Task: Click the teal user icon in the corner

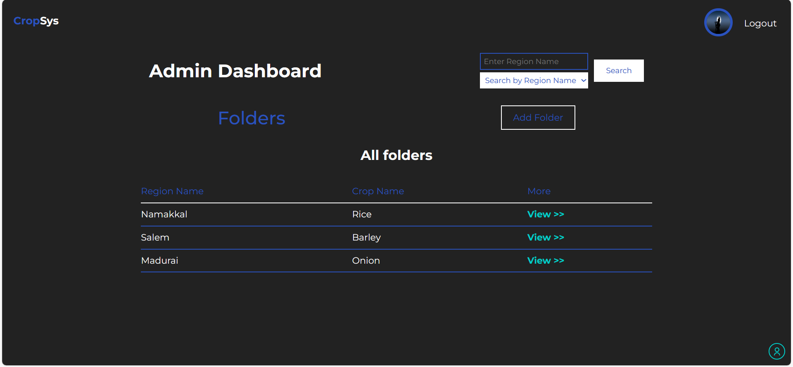Action: pos(776,351)
